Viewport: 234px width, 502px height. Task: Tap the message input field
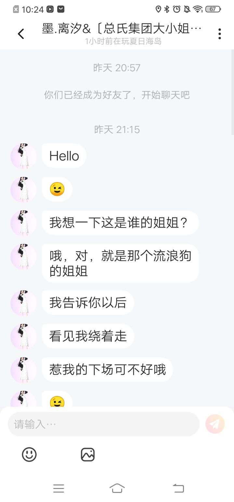tap(103, 424)
